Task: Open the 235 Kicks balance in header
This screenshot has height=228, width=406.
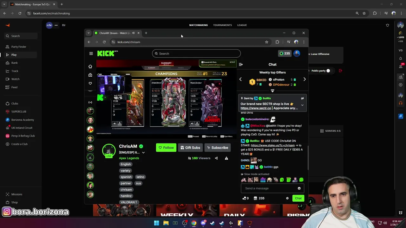Action: [285, 54]
